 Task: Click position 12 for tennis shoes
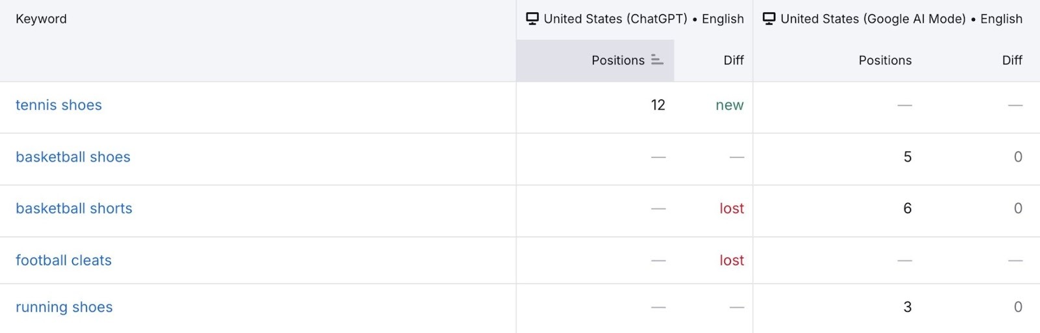click(658, 105)
